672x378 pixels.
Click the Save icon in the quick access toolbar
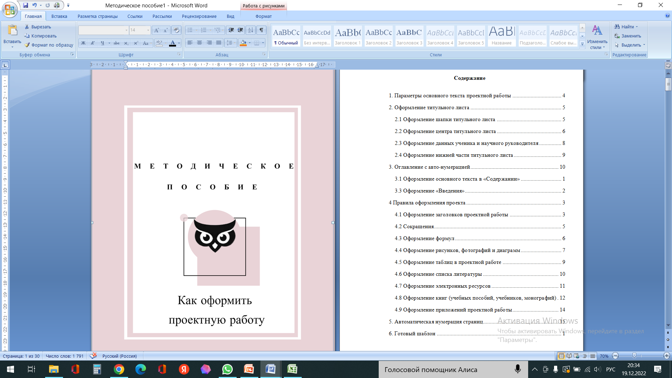[26, 5]
